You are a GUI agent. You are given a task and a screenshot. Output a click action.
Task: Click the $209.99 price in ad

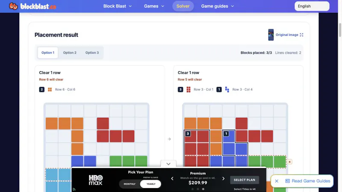pos(198,183)
